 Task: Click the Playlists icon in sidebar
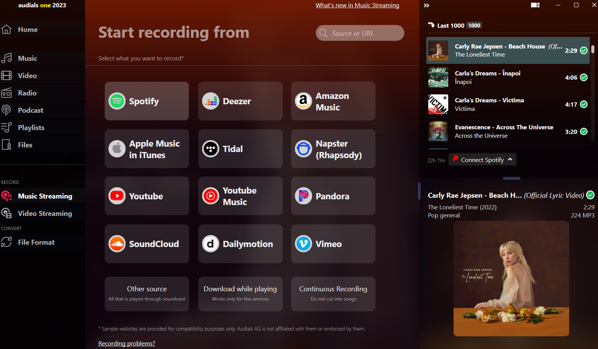coord(6,127)
